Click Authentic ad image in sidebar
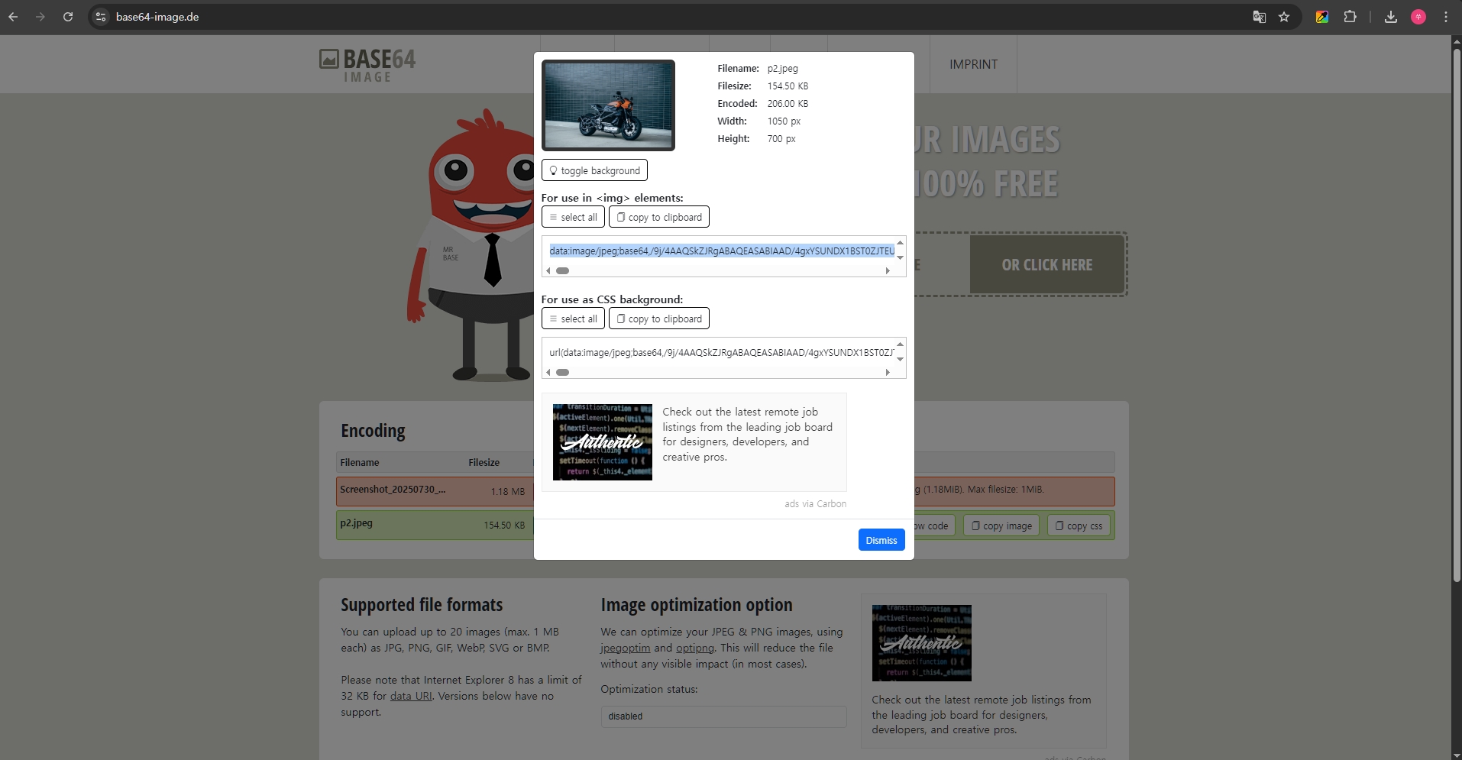 tap(921, 643)
